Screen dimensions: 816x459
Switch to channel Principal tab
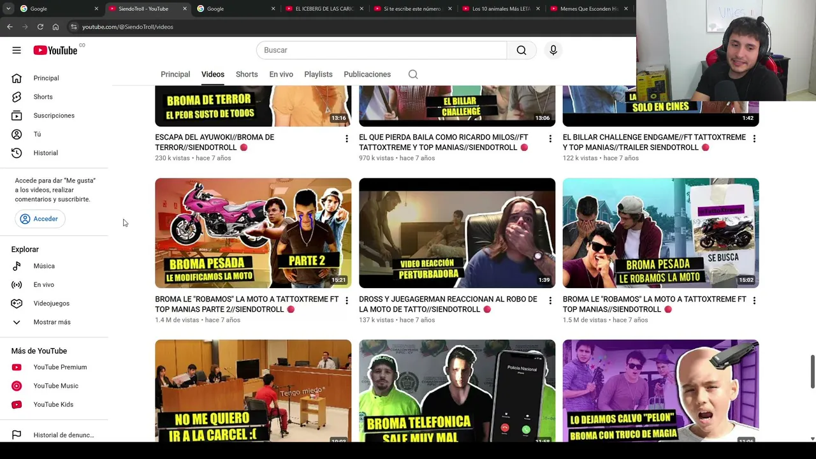[175, 75]
